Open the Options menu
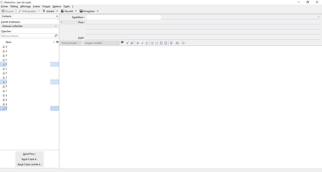This screenshot has width=322, height=172. (57, 6)
